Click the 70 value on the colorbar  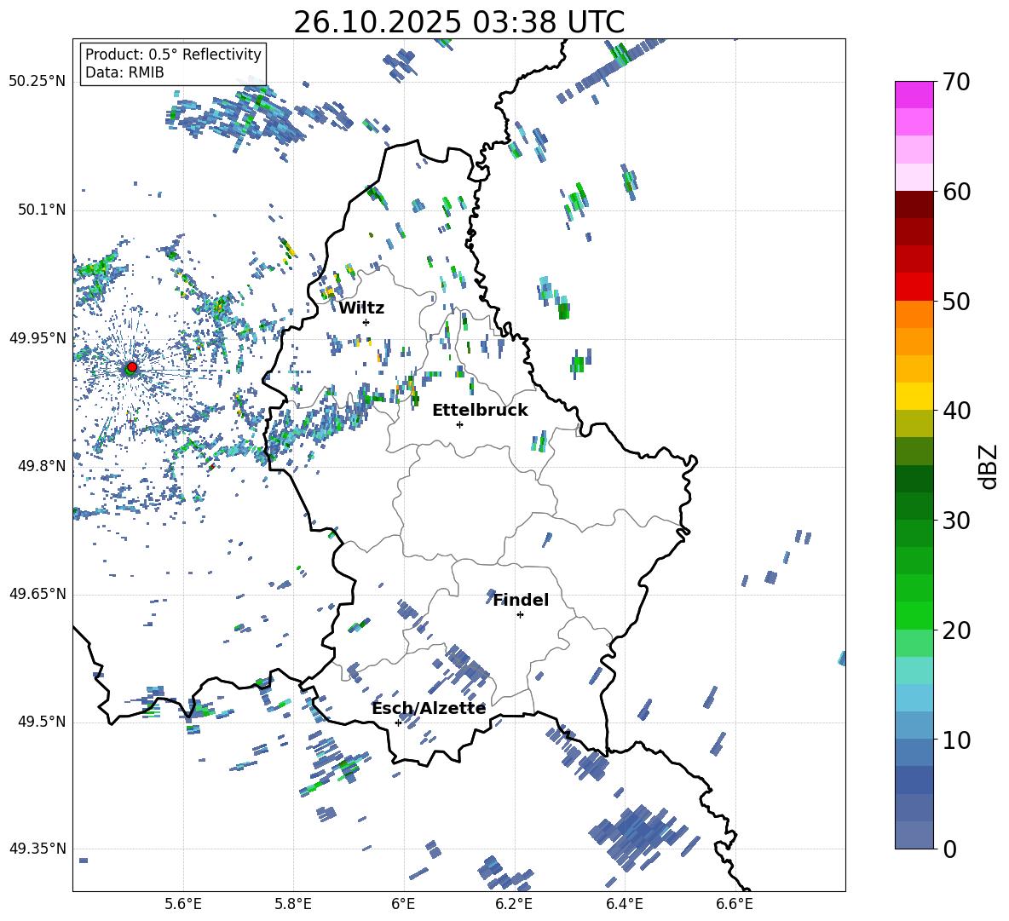coord(956,82)
